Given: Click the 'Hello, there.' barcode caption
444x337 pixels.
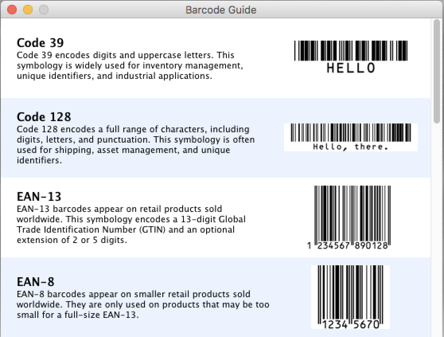Looking at the screenshot, I should click(x=350, y=147).
